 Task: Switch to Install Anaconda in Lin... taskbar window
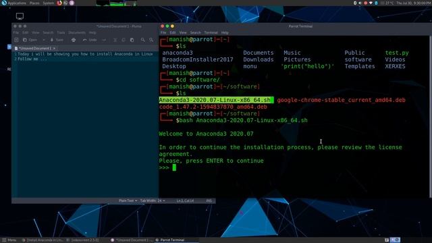[43, 240]
